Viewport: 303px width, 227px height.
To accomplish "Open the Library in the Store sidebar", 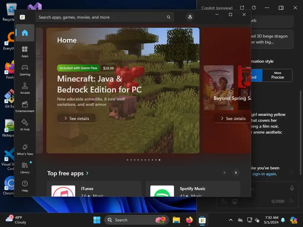I will pos(25,168).
